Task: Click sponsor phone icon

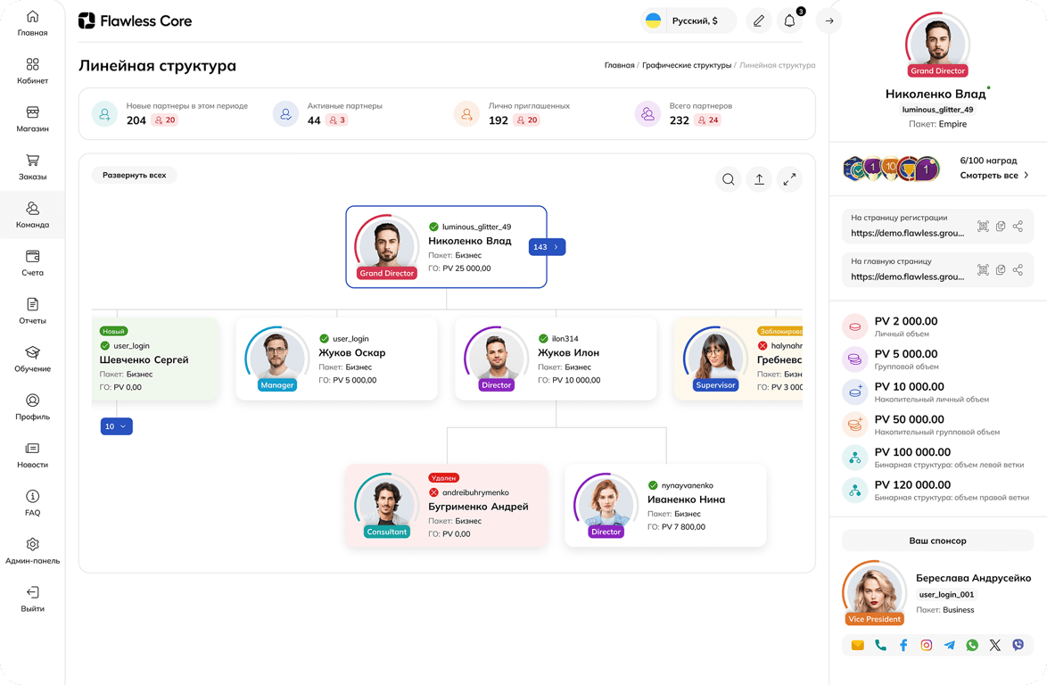Action: (881, 645)
